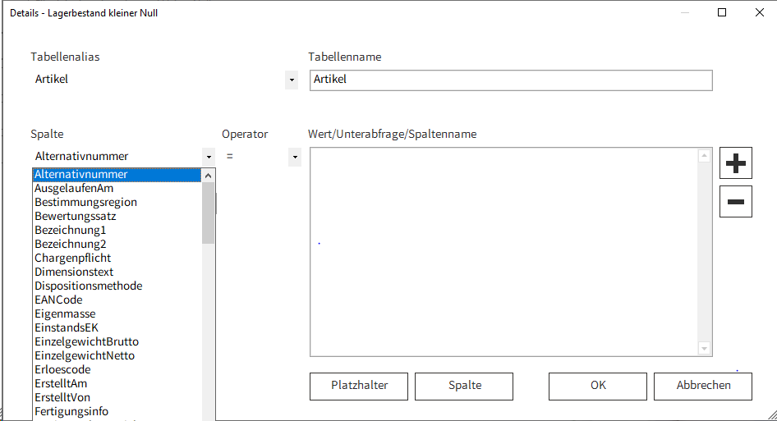
Task: Click the Spalte button below the text area
Action: click(x=464, y=387)
